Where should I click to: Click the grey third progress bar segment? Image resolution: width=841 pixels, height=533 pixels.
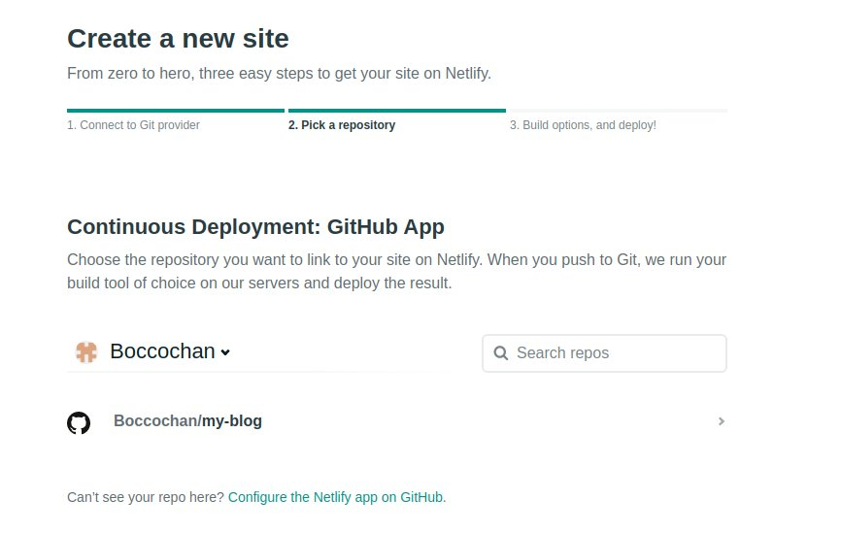tap(619, 111)
